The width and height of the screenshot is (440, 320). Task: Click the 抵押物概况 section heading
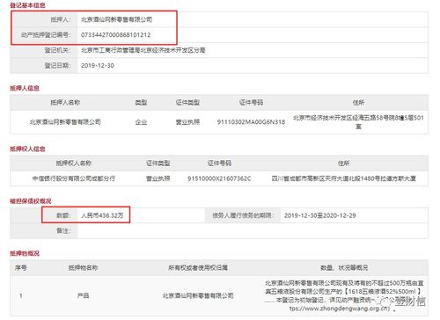(x=25, y=253)
